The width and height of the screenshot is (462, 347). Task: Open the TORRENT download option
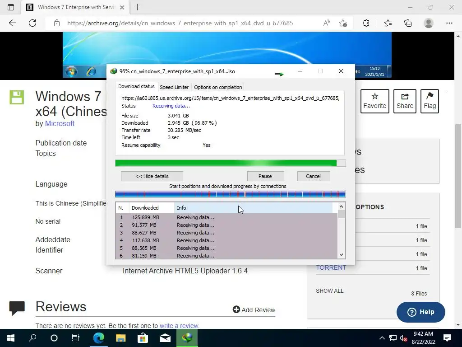pyautogui.click(x=331, y=268)
